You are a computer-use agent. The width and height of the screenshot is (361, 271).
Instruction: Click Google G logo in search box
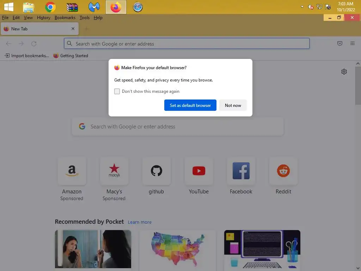click(x=82, y=126)
